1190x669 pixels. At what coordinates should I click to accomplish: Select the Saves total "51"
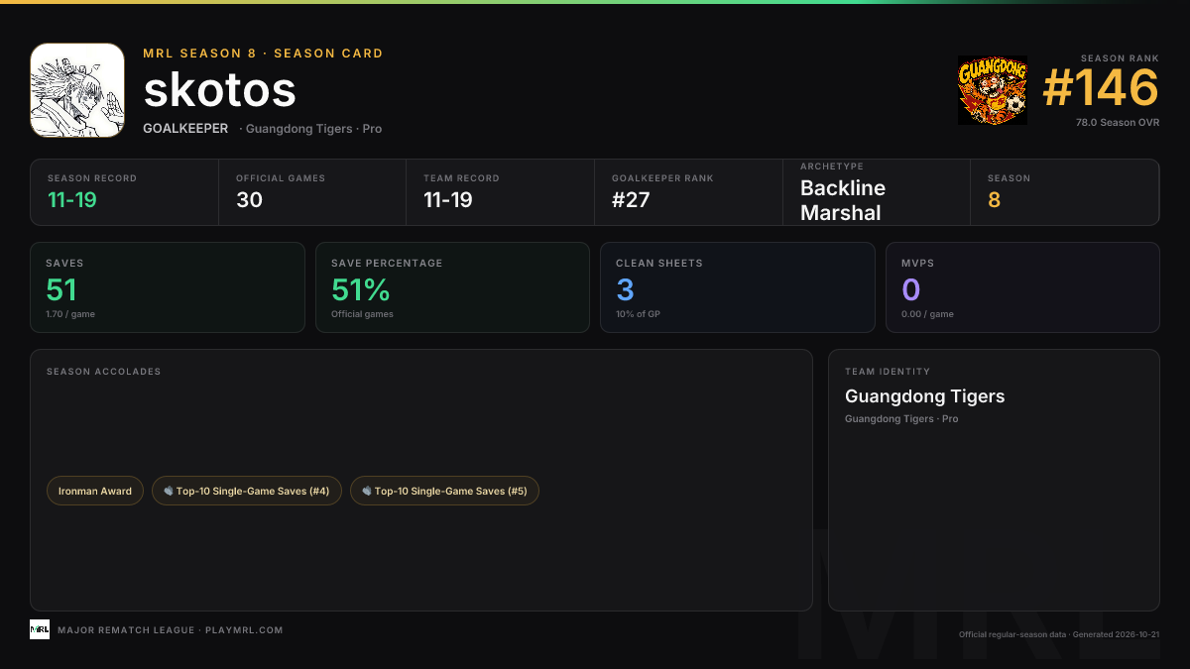[61, 289]
